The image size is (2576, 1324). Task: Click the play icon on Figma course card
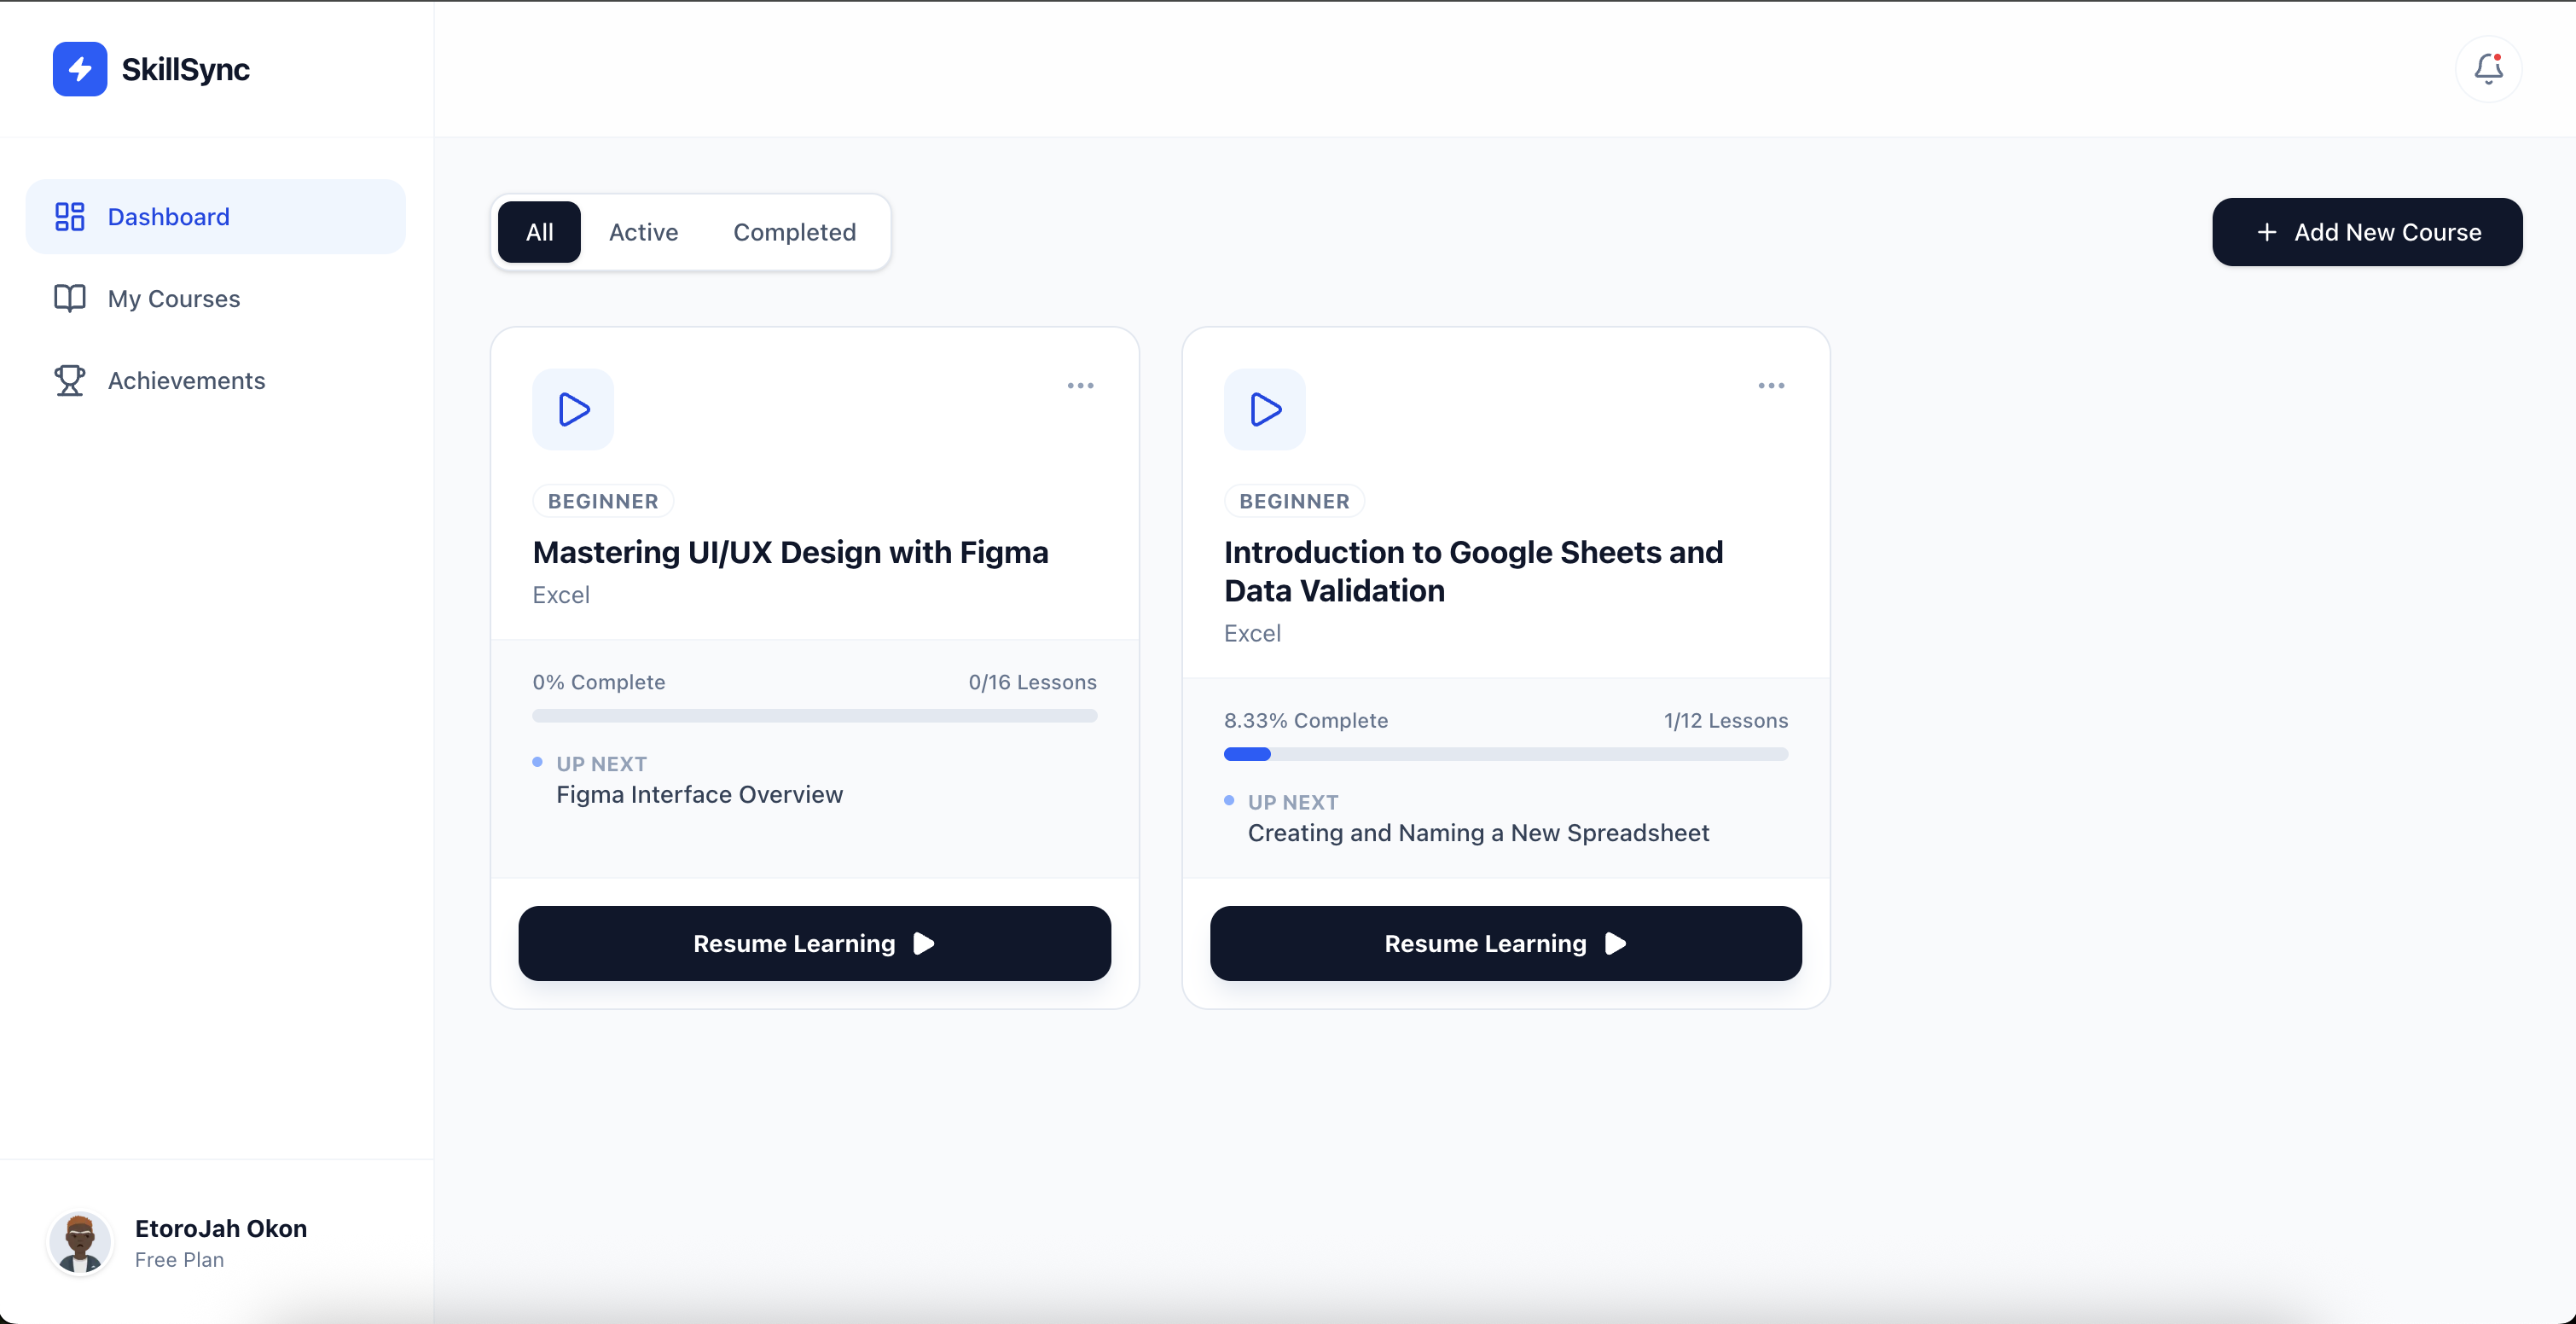coord(573,410)
